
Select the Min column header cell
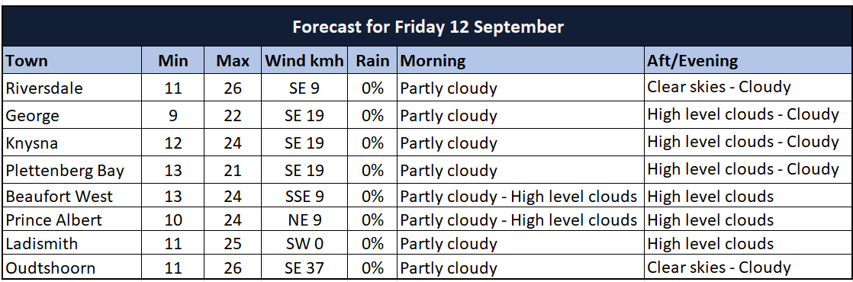173,60
